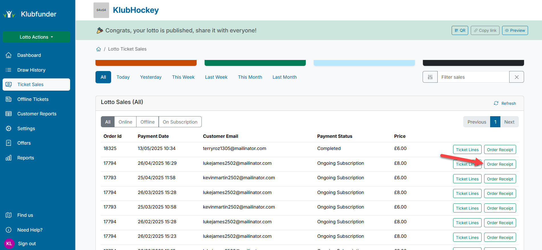Click the Refresh icon in Lotto Sales
Image resolution: width=542 pixels, height=250 pixels.
[496, 103]
